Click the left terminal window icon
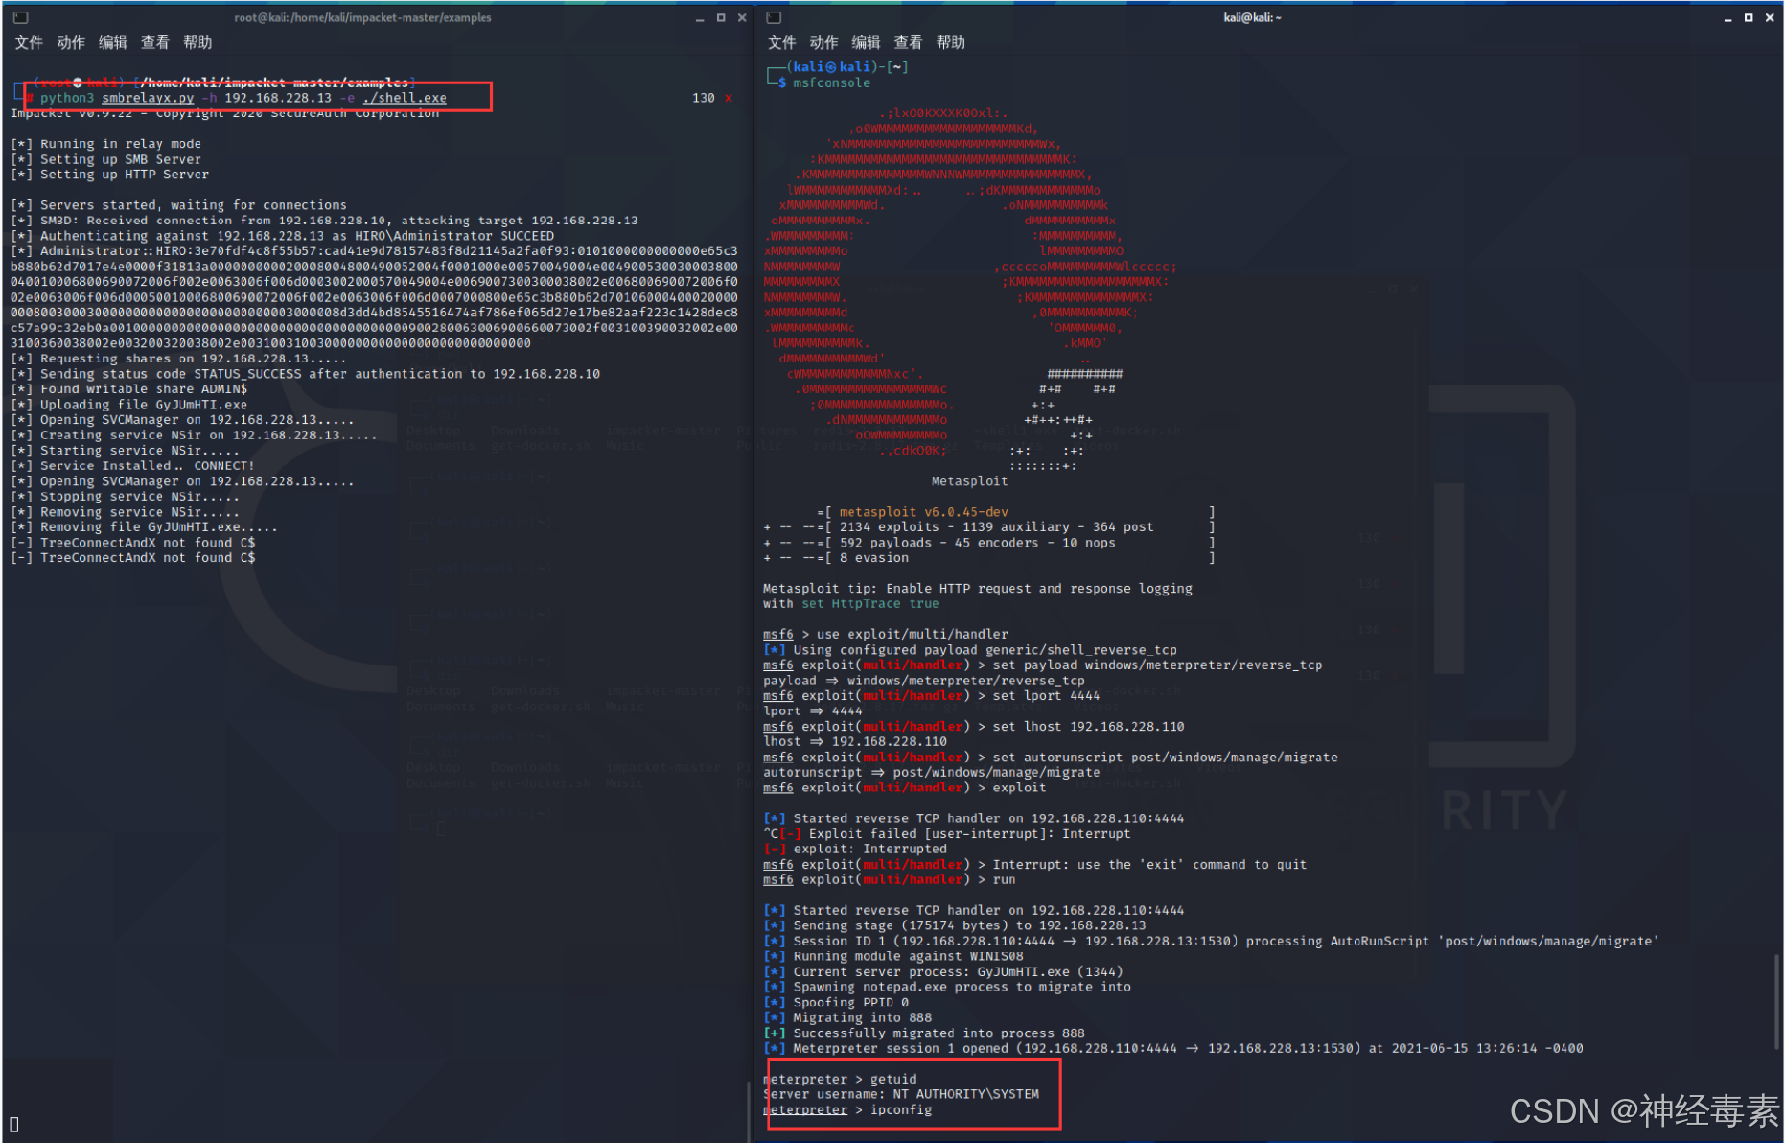Screen dimensions: 1785x1143 (x=21, y=17)
